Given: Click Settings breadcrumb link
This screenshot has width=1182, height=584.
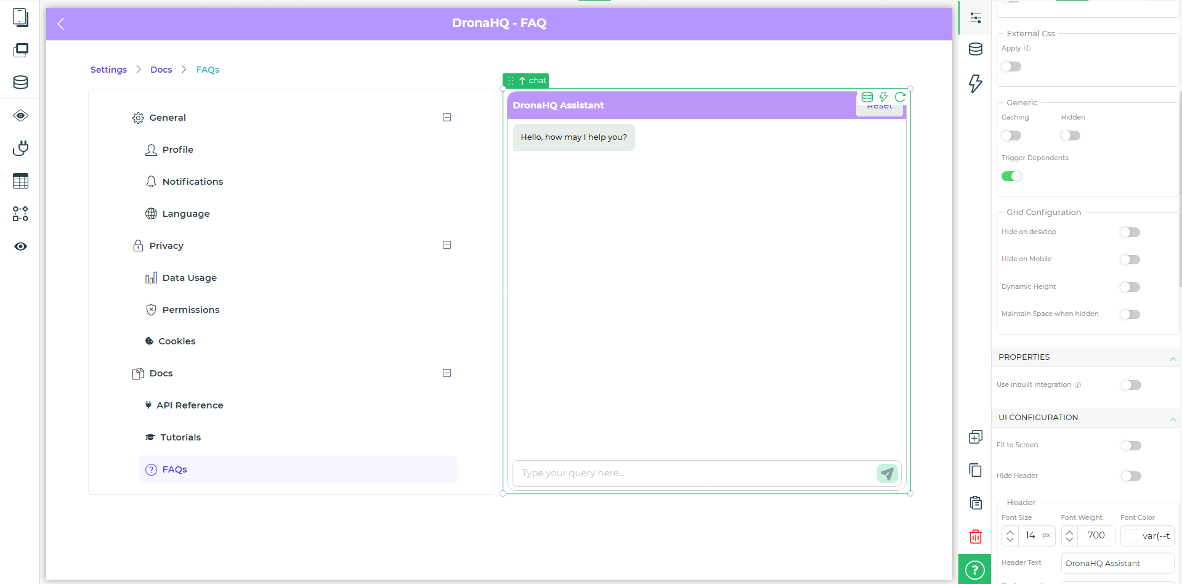Looking at the screenshot, I should (x=108, y=70).
